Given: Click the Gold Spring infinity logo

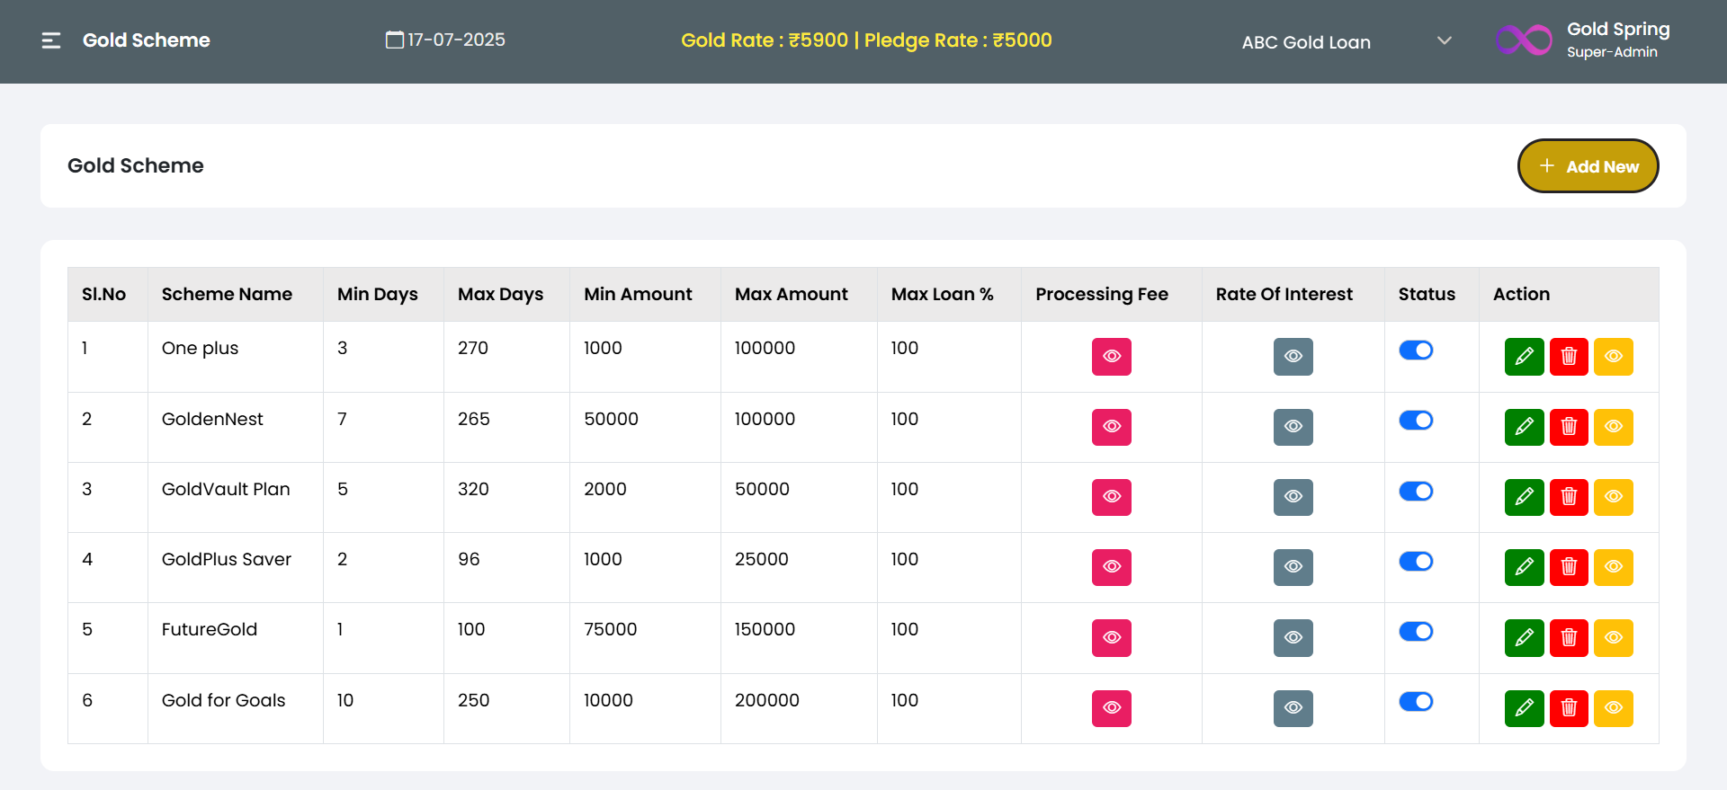Looking at the screenshot, I should click(1524, 40).
